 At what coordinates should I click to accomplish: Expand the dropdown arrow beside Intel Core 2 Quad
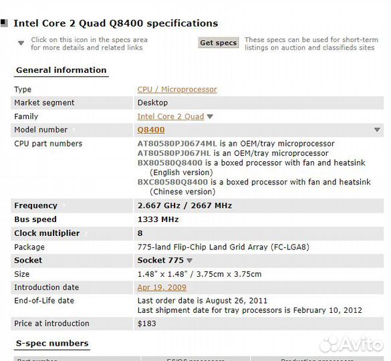pyautogui.click(x=210, y=116)
